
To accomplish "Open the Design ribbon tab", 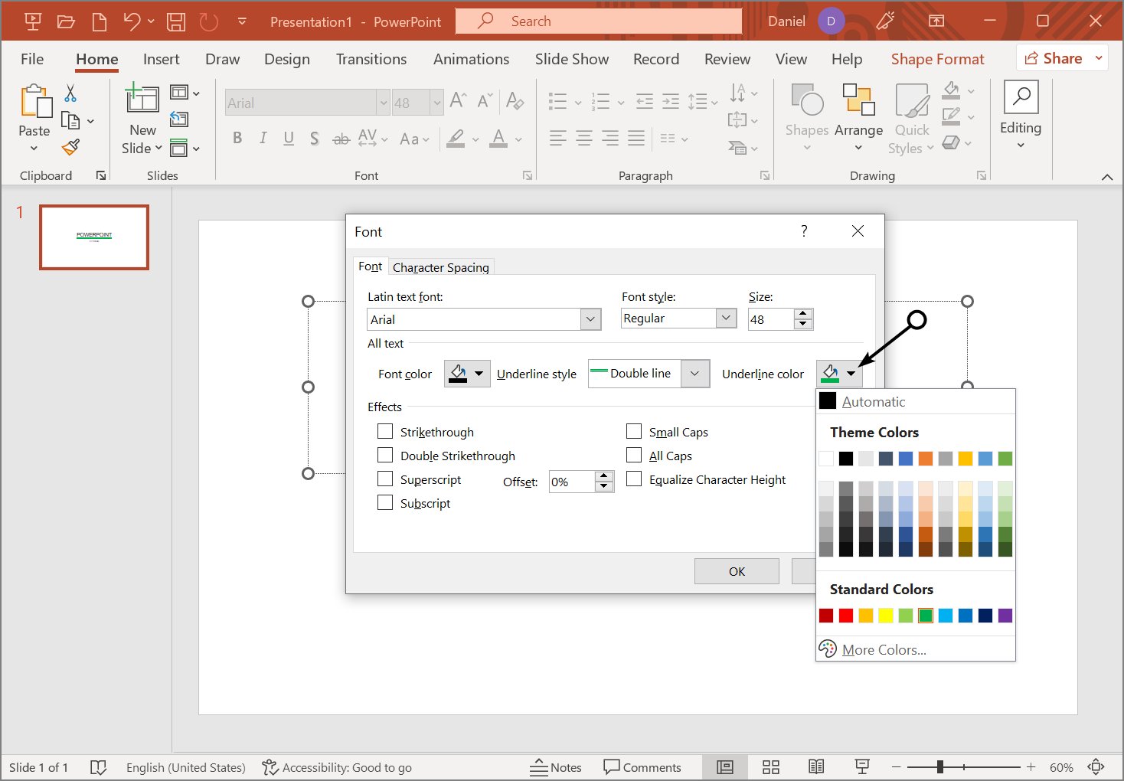I will point(287,59).
